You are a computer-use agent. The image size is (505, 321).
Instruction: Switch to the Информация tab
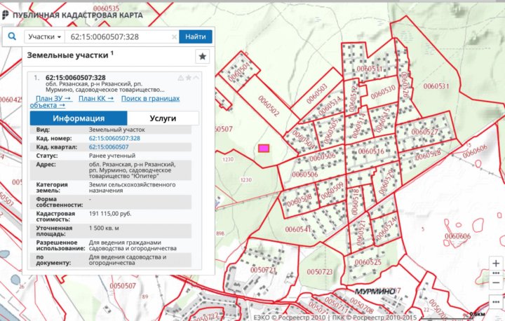click(x=79, y=118)
